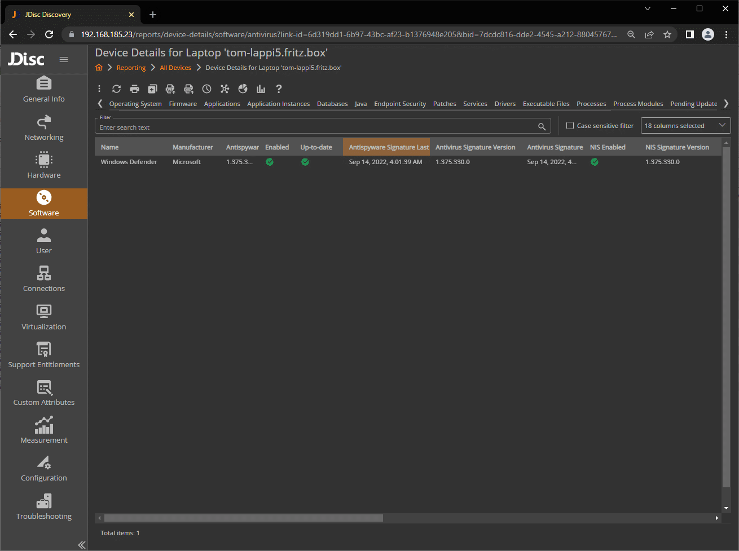Print the report using the printer icon

pos(134,89)
